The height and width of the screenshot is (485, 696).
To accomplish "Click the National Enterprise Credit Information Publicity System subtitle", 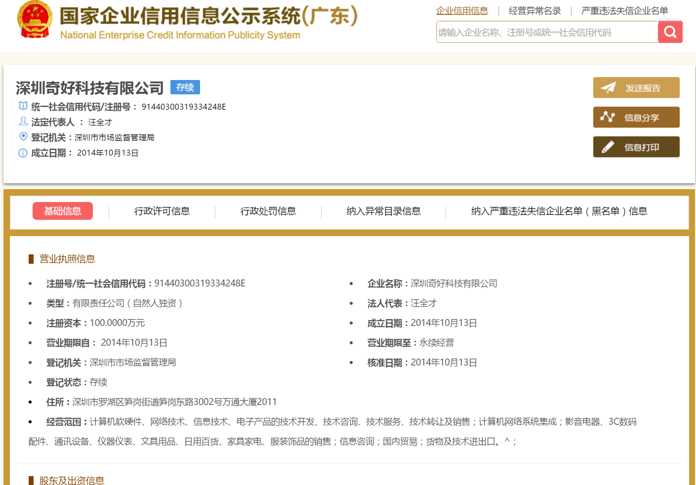I will 180,35.
